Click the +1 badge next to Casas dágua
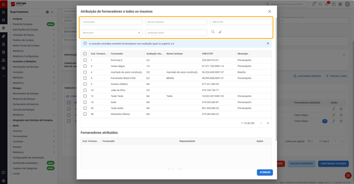The width and height of the screenshot is (354, 184). pyautogui.click(x=325, y=121)
